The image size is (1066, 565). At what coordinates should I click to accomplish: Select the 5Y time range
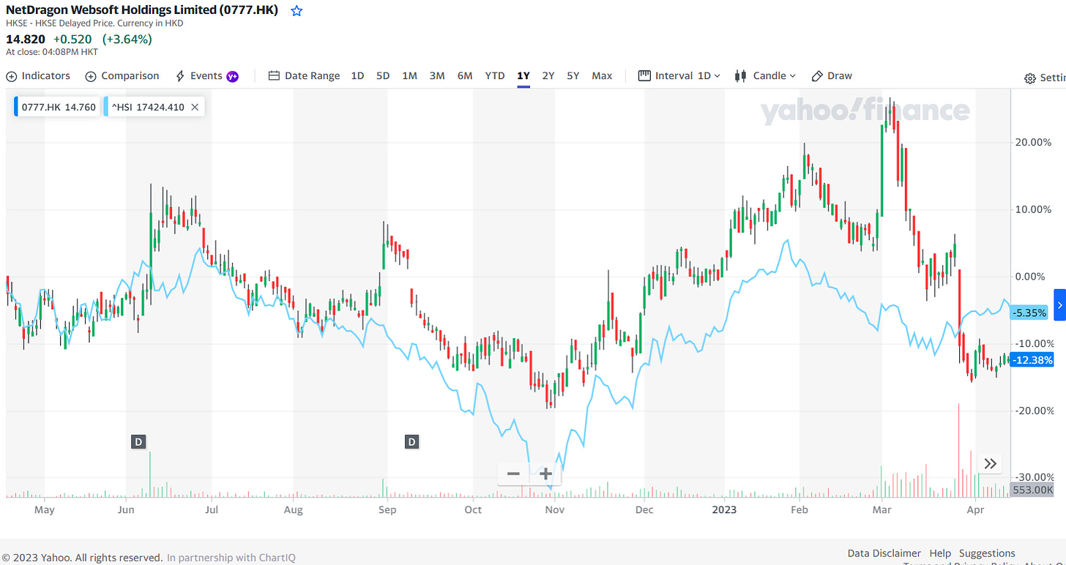click(x=573, y=76)
